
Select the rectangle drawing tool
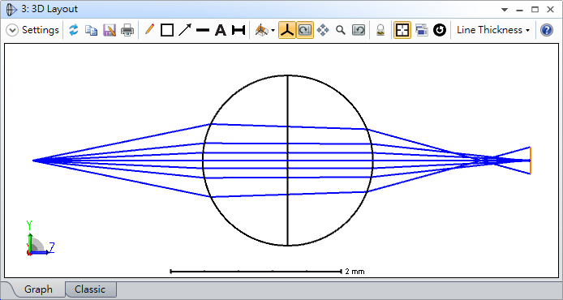[167, 30]
